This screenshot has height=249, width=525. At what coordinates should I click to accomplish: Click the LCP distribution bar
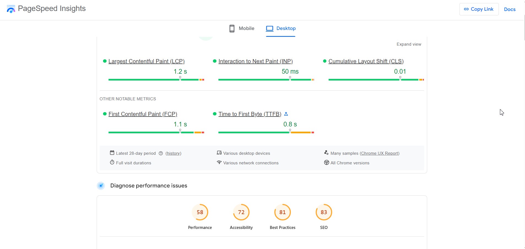[156, 80]
